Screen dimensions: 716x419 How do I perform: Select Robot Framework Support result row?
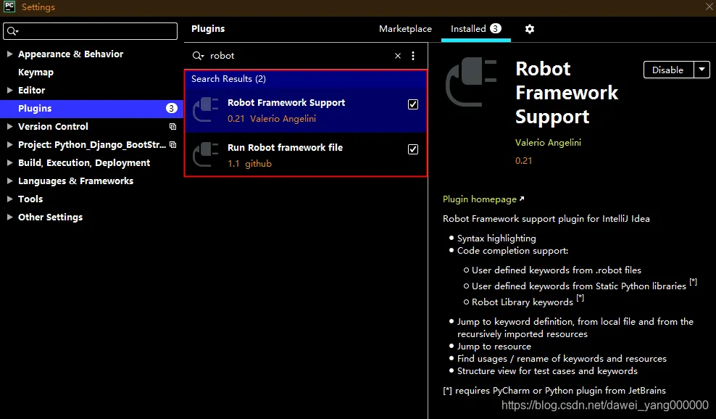tap(306, 110)
